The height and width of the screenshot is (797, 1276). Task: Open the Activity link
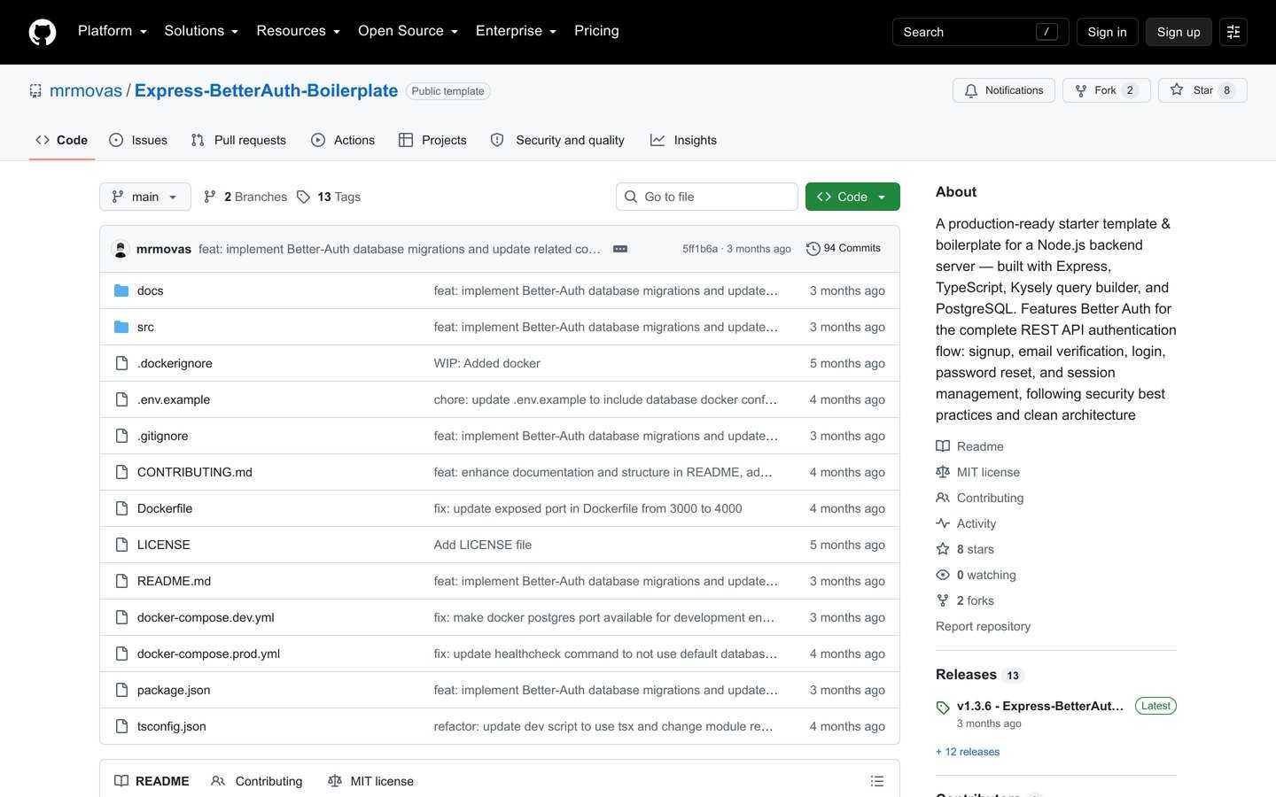point(966,523)
